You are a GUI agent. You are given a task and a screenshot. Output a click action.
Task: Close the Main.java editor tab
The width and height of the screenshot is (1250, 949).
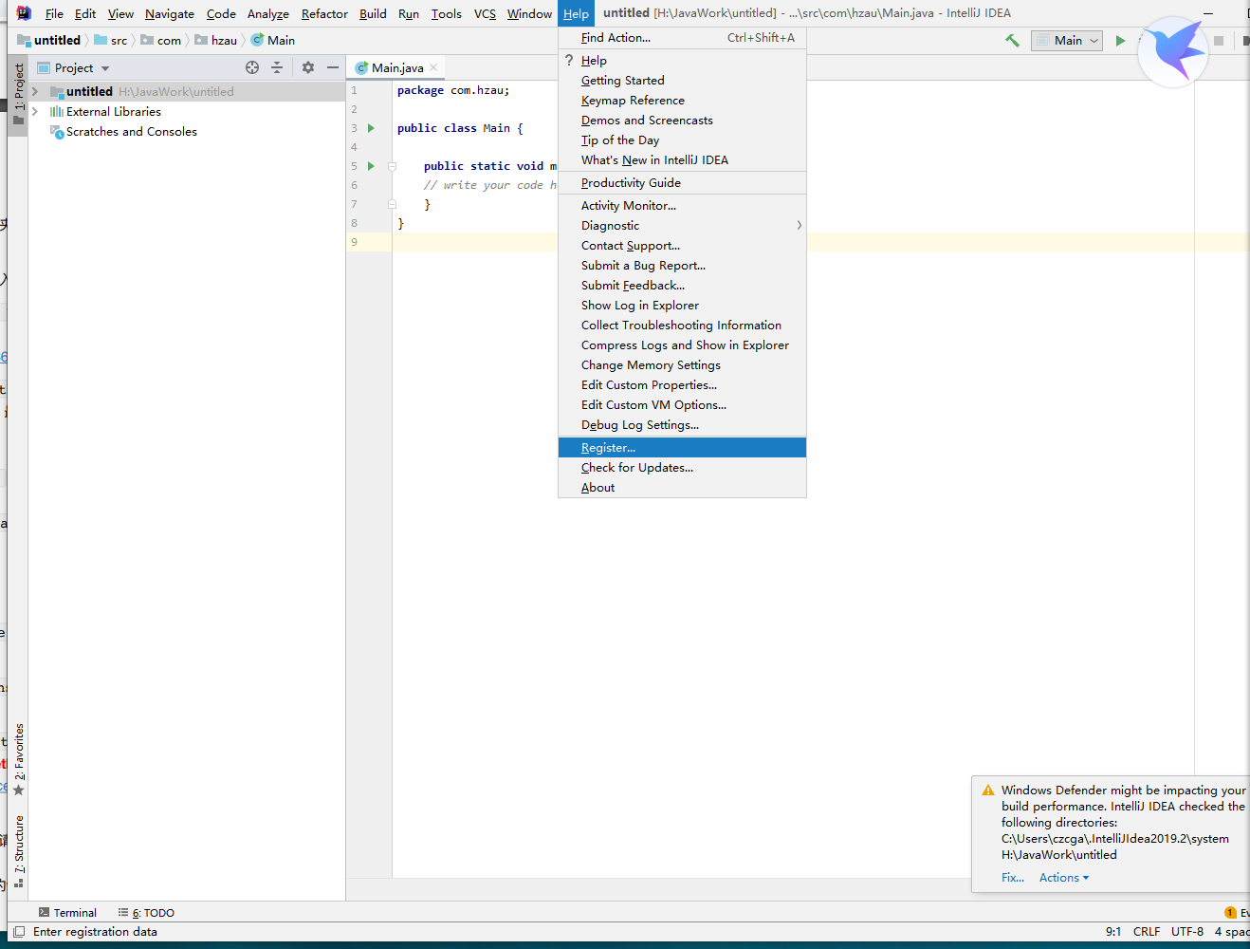pyautogui.click(x=433, y=67)
